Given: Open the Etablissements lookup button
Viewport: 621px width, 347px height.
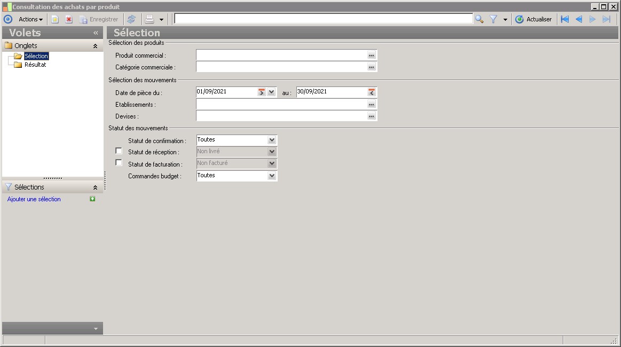Looking at the screenshot, I should [x=372, y=105].
